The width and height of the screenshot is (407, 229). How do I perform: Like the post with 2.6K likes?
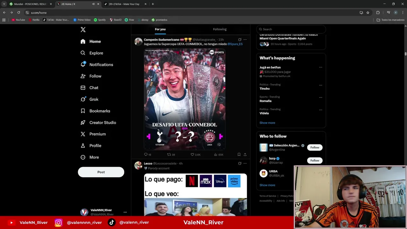(x=192, y=155)
